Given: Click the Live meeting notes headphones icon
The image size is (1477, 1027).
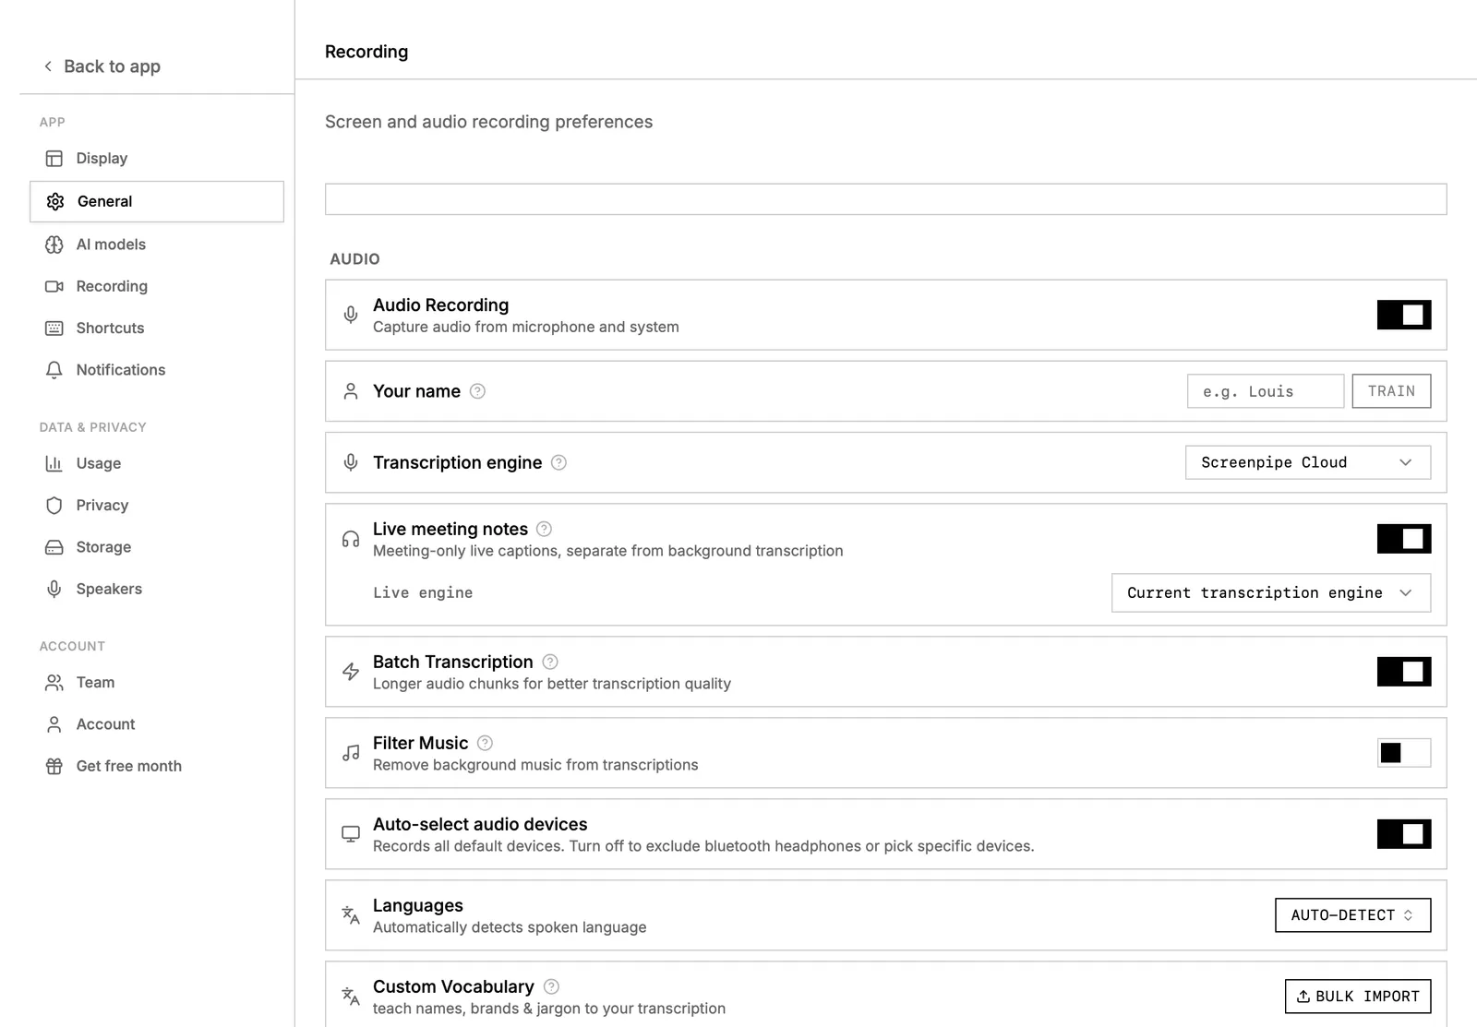Looking at the screenshot, I should (x=351, y=539).
